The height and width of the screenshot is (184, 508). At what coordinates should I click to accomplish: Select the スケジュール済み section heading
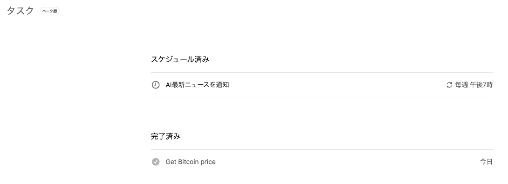tap(180, 59)
